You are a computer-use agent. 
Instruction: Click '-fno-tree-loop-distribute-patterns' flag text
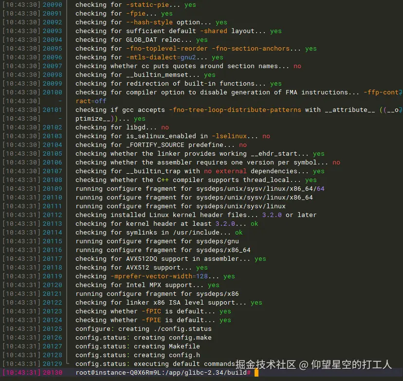[x=235, y=109]
